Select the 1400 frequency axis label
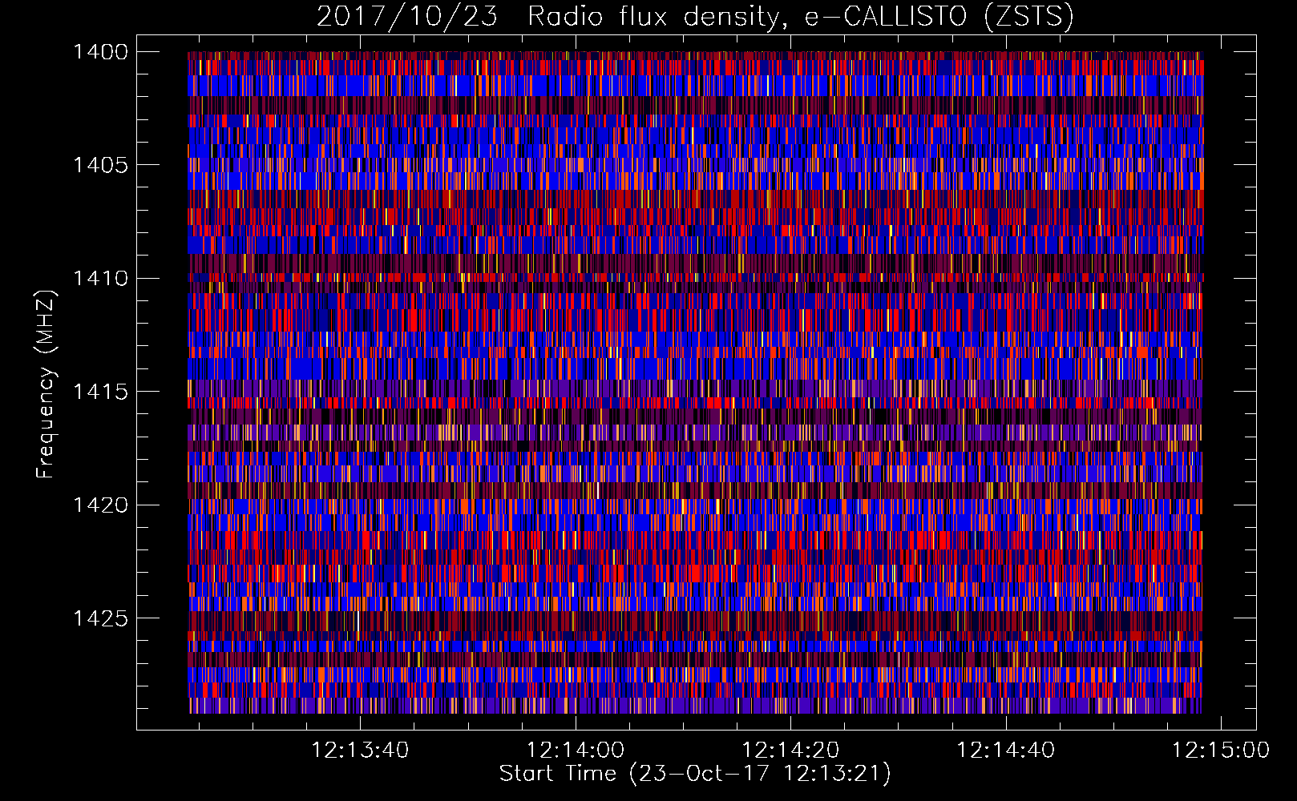Image resolution: width=1297 pixels, height=801 pixels. tap(100, 52)
